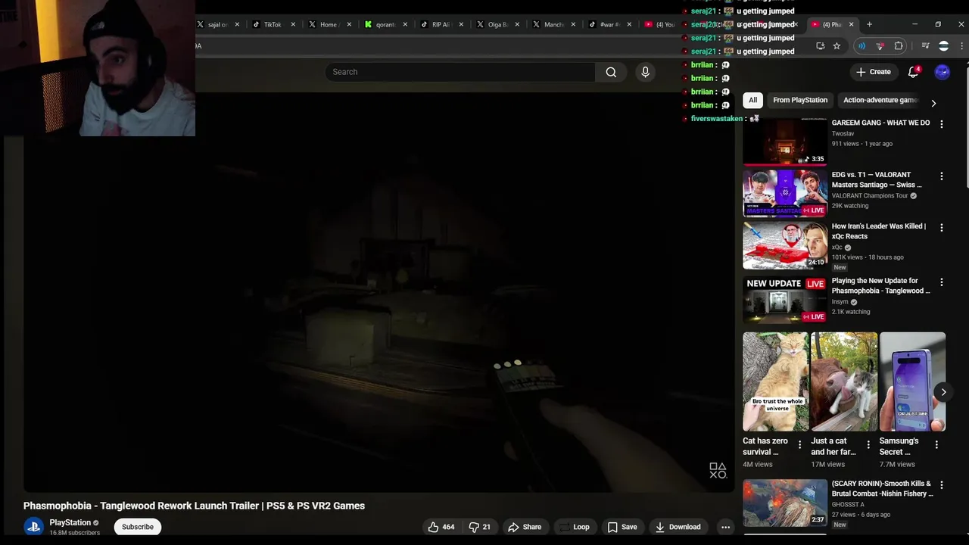The width and height of the screenshot is (969, 545).
Task: Bookmark this page with the star icon
Action: coord(837,46)
